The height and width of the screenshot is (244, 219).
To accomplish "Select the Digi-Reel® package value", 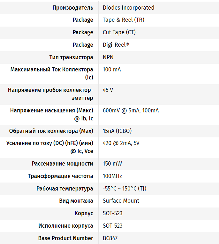I will click(116, 45).
